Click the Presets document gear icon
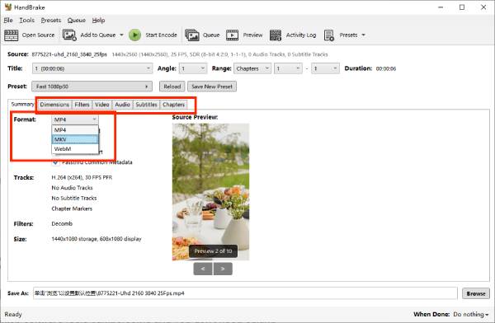Screen dimensions: 495x323 click(x=329, y=35)
